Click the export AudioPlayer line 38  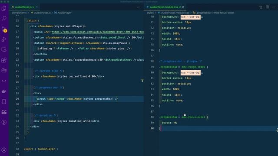point(41,149)
